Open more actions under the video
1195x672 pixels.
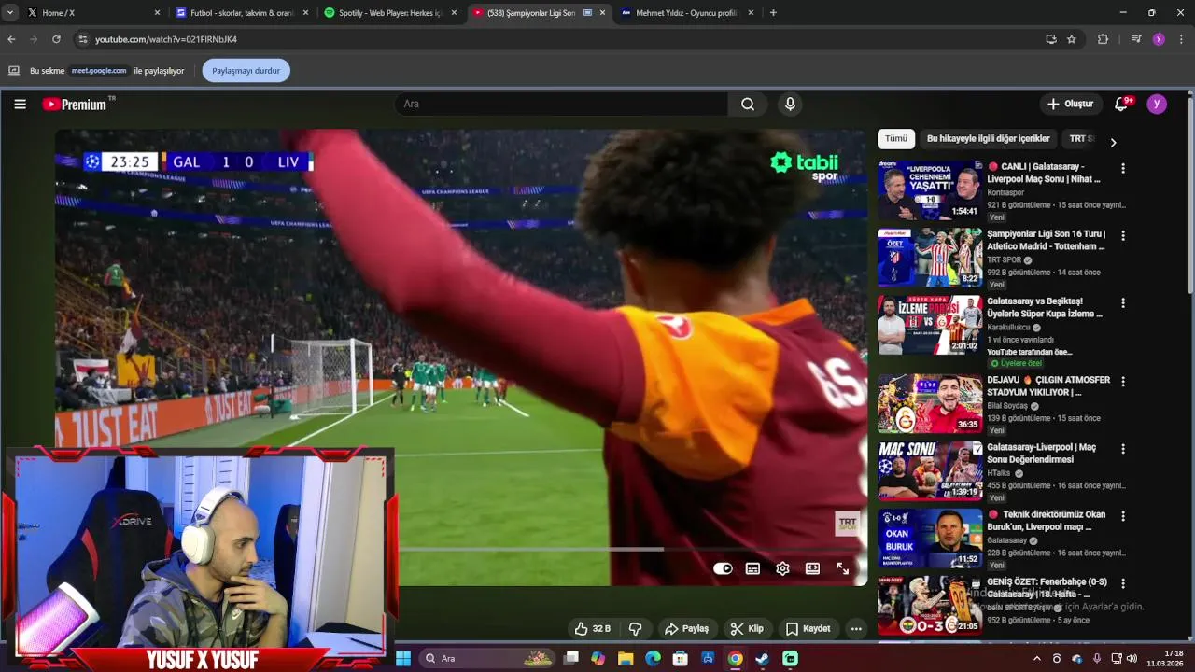(x=856, y=629)
